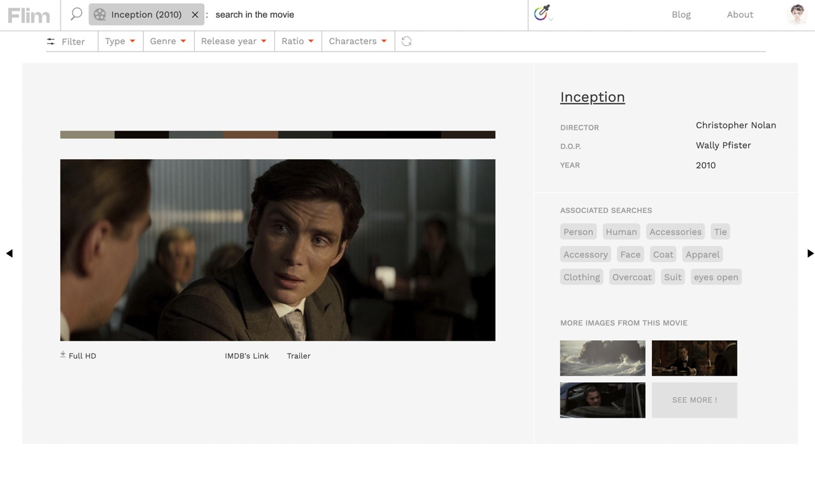Open the man in car thumbnail
The image size is (815, 479).
602,400
